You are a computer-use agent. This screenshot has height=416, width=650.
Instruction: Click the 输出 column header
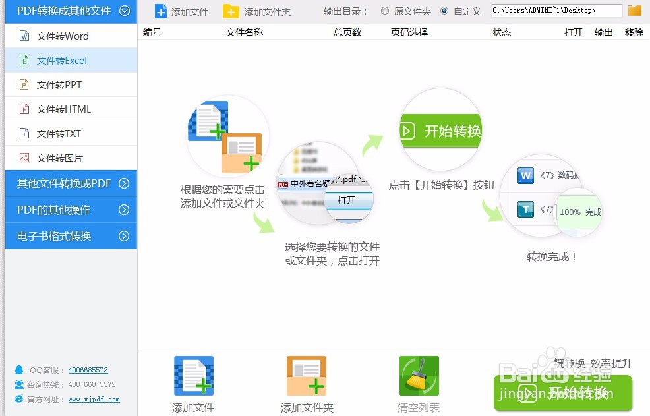(x=604, y=32)
